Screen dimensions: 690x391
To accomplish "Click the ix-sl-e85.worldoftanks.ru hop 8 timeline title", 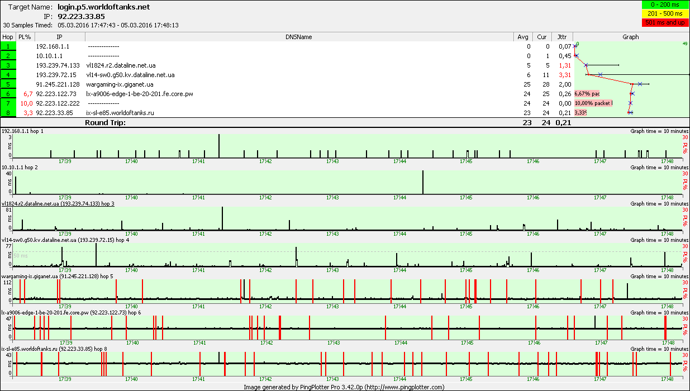I will [54, 349].
